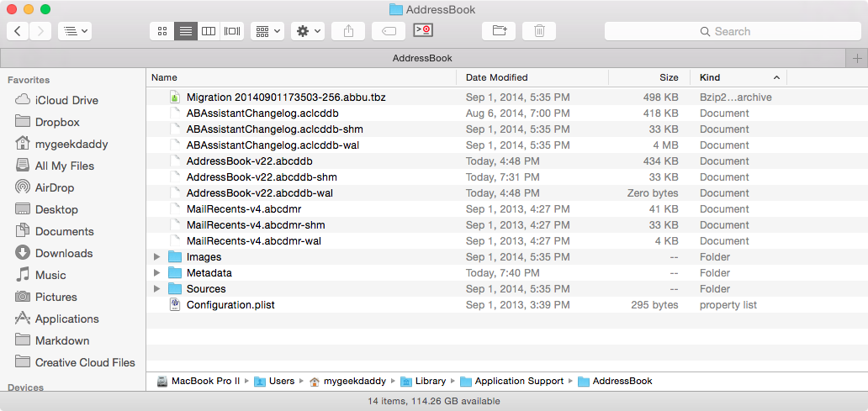This screenshot has width=868, height=411.
Task: Click the Trash delete toolbar button
Action: (x=539, y=31)
